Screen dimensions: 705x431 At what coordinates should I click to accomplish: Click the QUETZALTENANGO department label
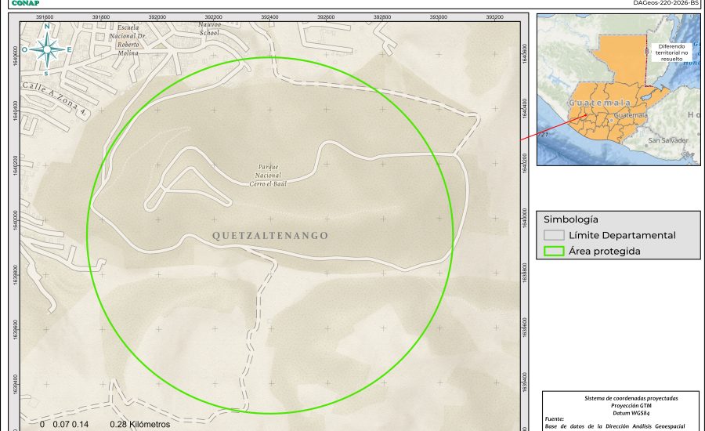(x=269, y=235)
